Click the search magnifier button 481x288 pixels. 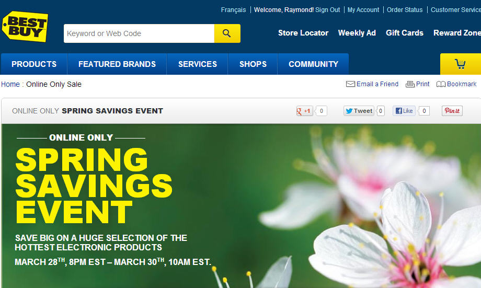click(x=227, y=33)
